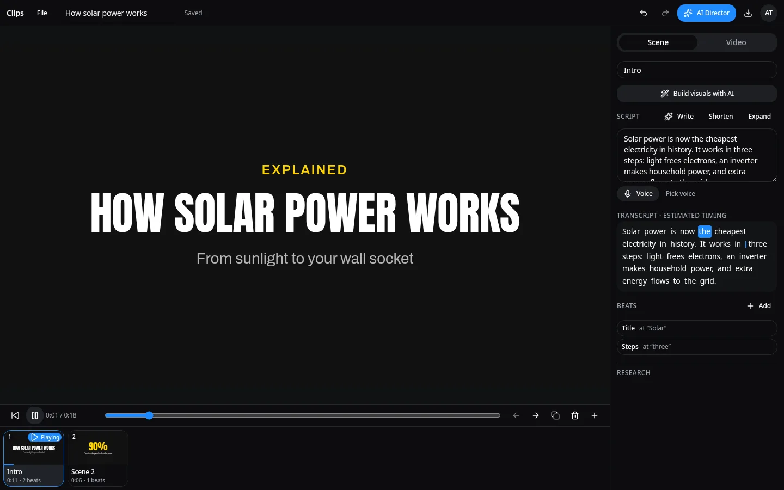The height and width of the screenshot is (490, 784).
Task: Pause playback
Action: [x=35, y=415]
